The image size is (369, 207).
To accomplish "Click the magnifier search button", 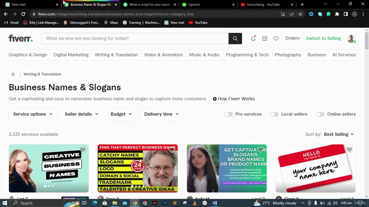I will pos(235,39).
